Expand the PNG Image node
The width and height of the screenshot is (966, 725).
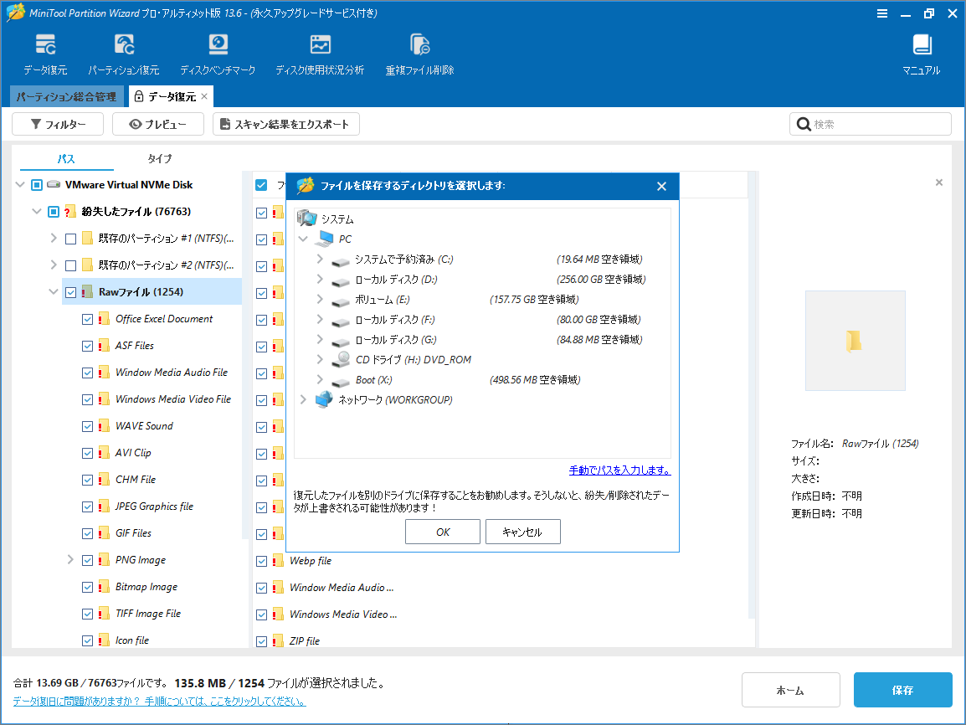point(70,560)
